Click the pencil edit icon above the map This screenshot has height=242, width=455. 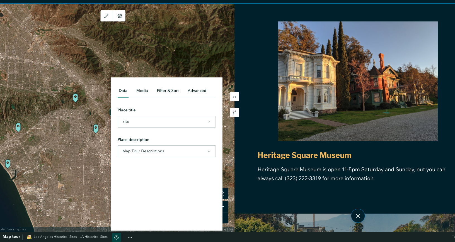[x=106, y=16]
